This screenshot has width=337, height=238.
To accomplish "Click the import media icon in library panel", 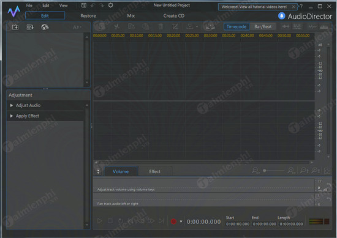I will click(15, 28).
